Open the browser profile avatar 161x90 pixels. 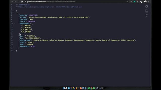point(145,1)
